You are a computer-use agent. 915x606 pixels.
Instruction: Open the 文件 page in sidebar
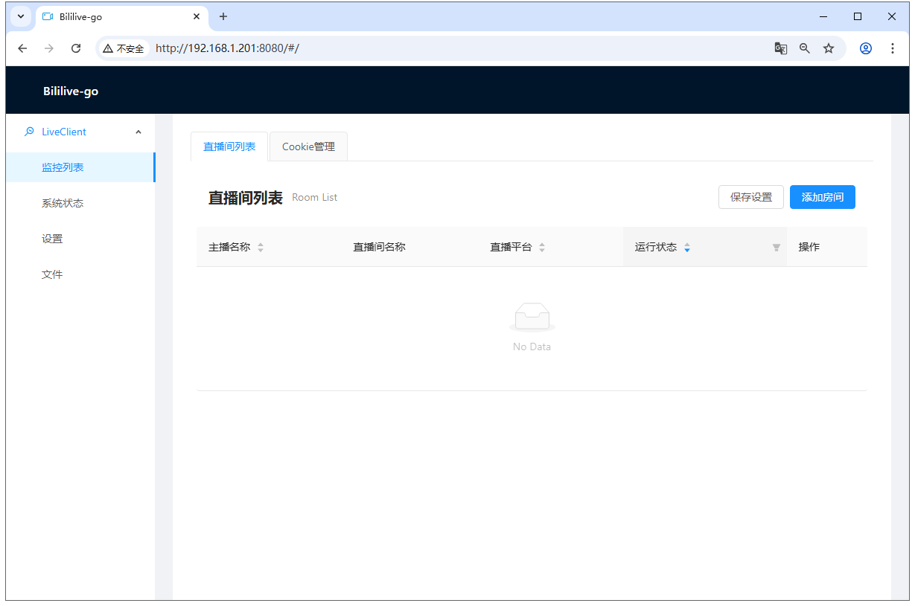52,274
